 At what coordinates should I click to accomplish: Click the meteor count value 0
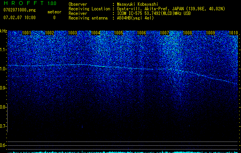pos(54,18)
